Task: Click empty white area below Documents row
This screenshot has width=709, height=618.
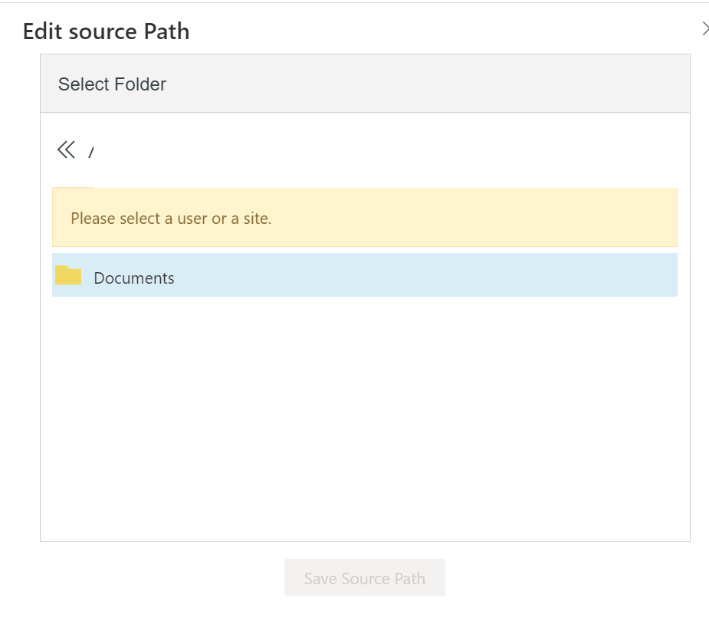Action: pos(365,383)
